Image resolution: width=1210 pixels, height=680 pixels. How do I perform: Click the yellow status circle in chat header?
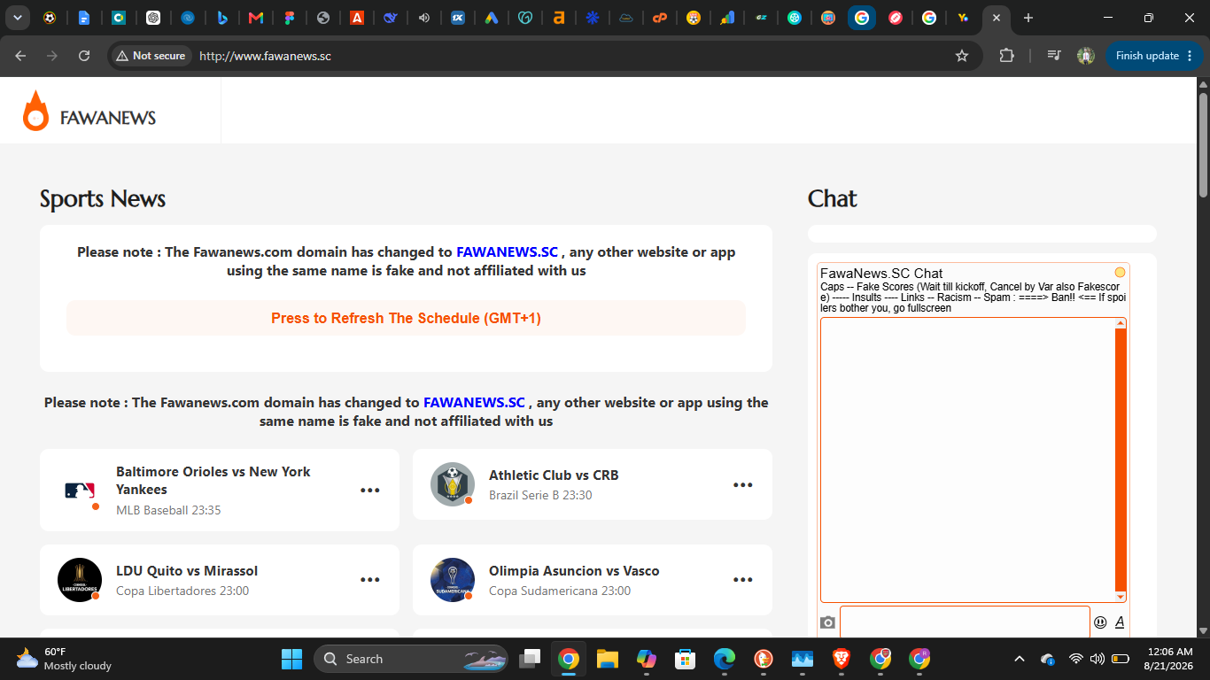(1120, 272)
